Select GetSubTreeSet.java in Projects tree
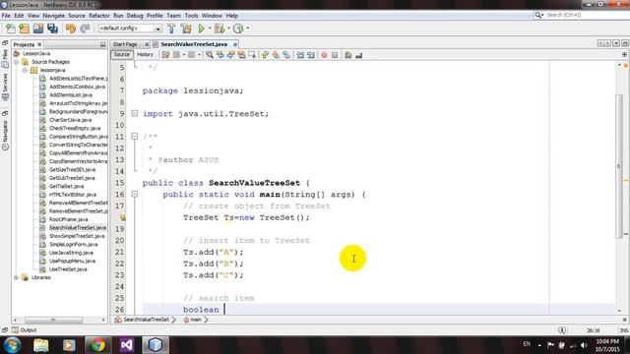Viewport: 630px width, 354px height. coord(72,178)
